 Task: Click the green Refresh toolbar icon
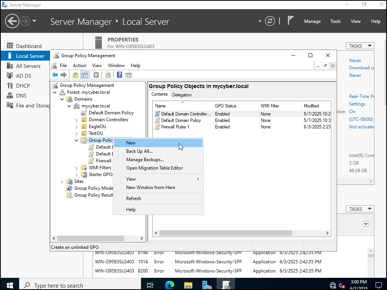tap(108, 75)
